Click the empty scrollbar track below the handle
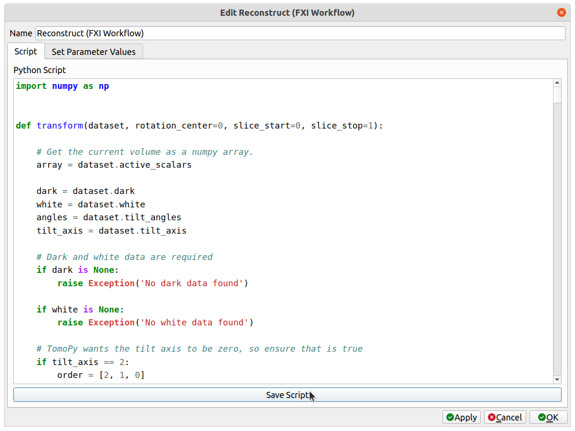Viewport: 575px width, 431px height. pos(557,239)
